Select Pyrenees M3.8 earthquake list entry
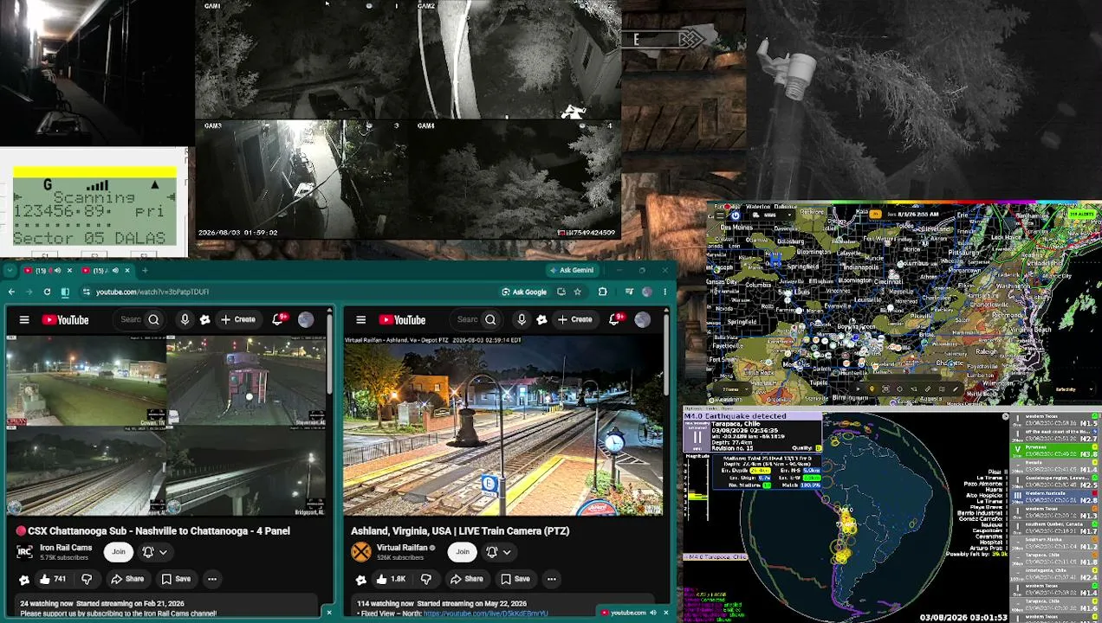 click(1055, 450)
